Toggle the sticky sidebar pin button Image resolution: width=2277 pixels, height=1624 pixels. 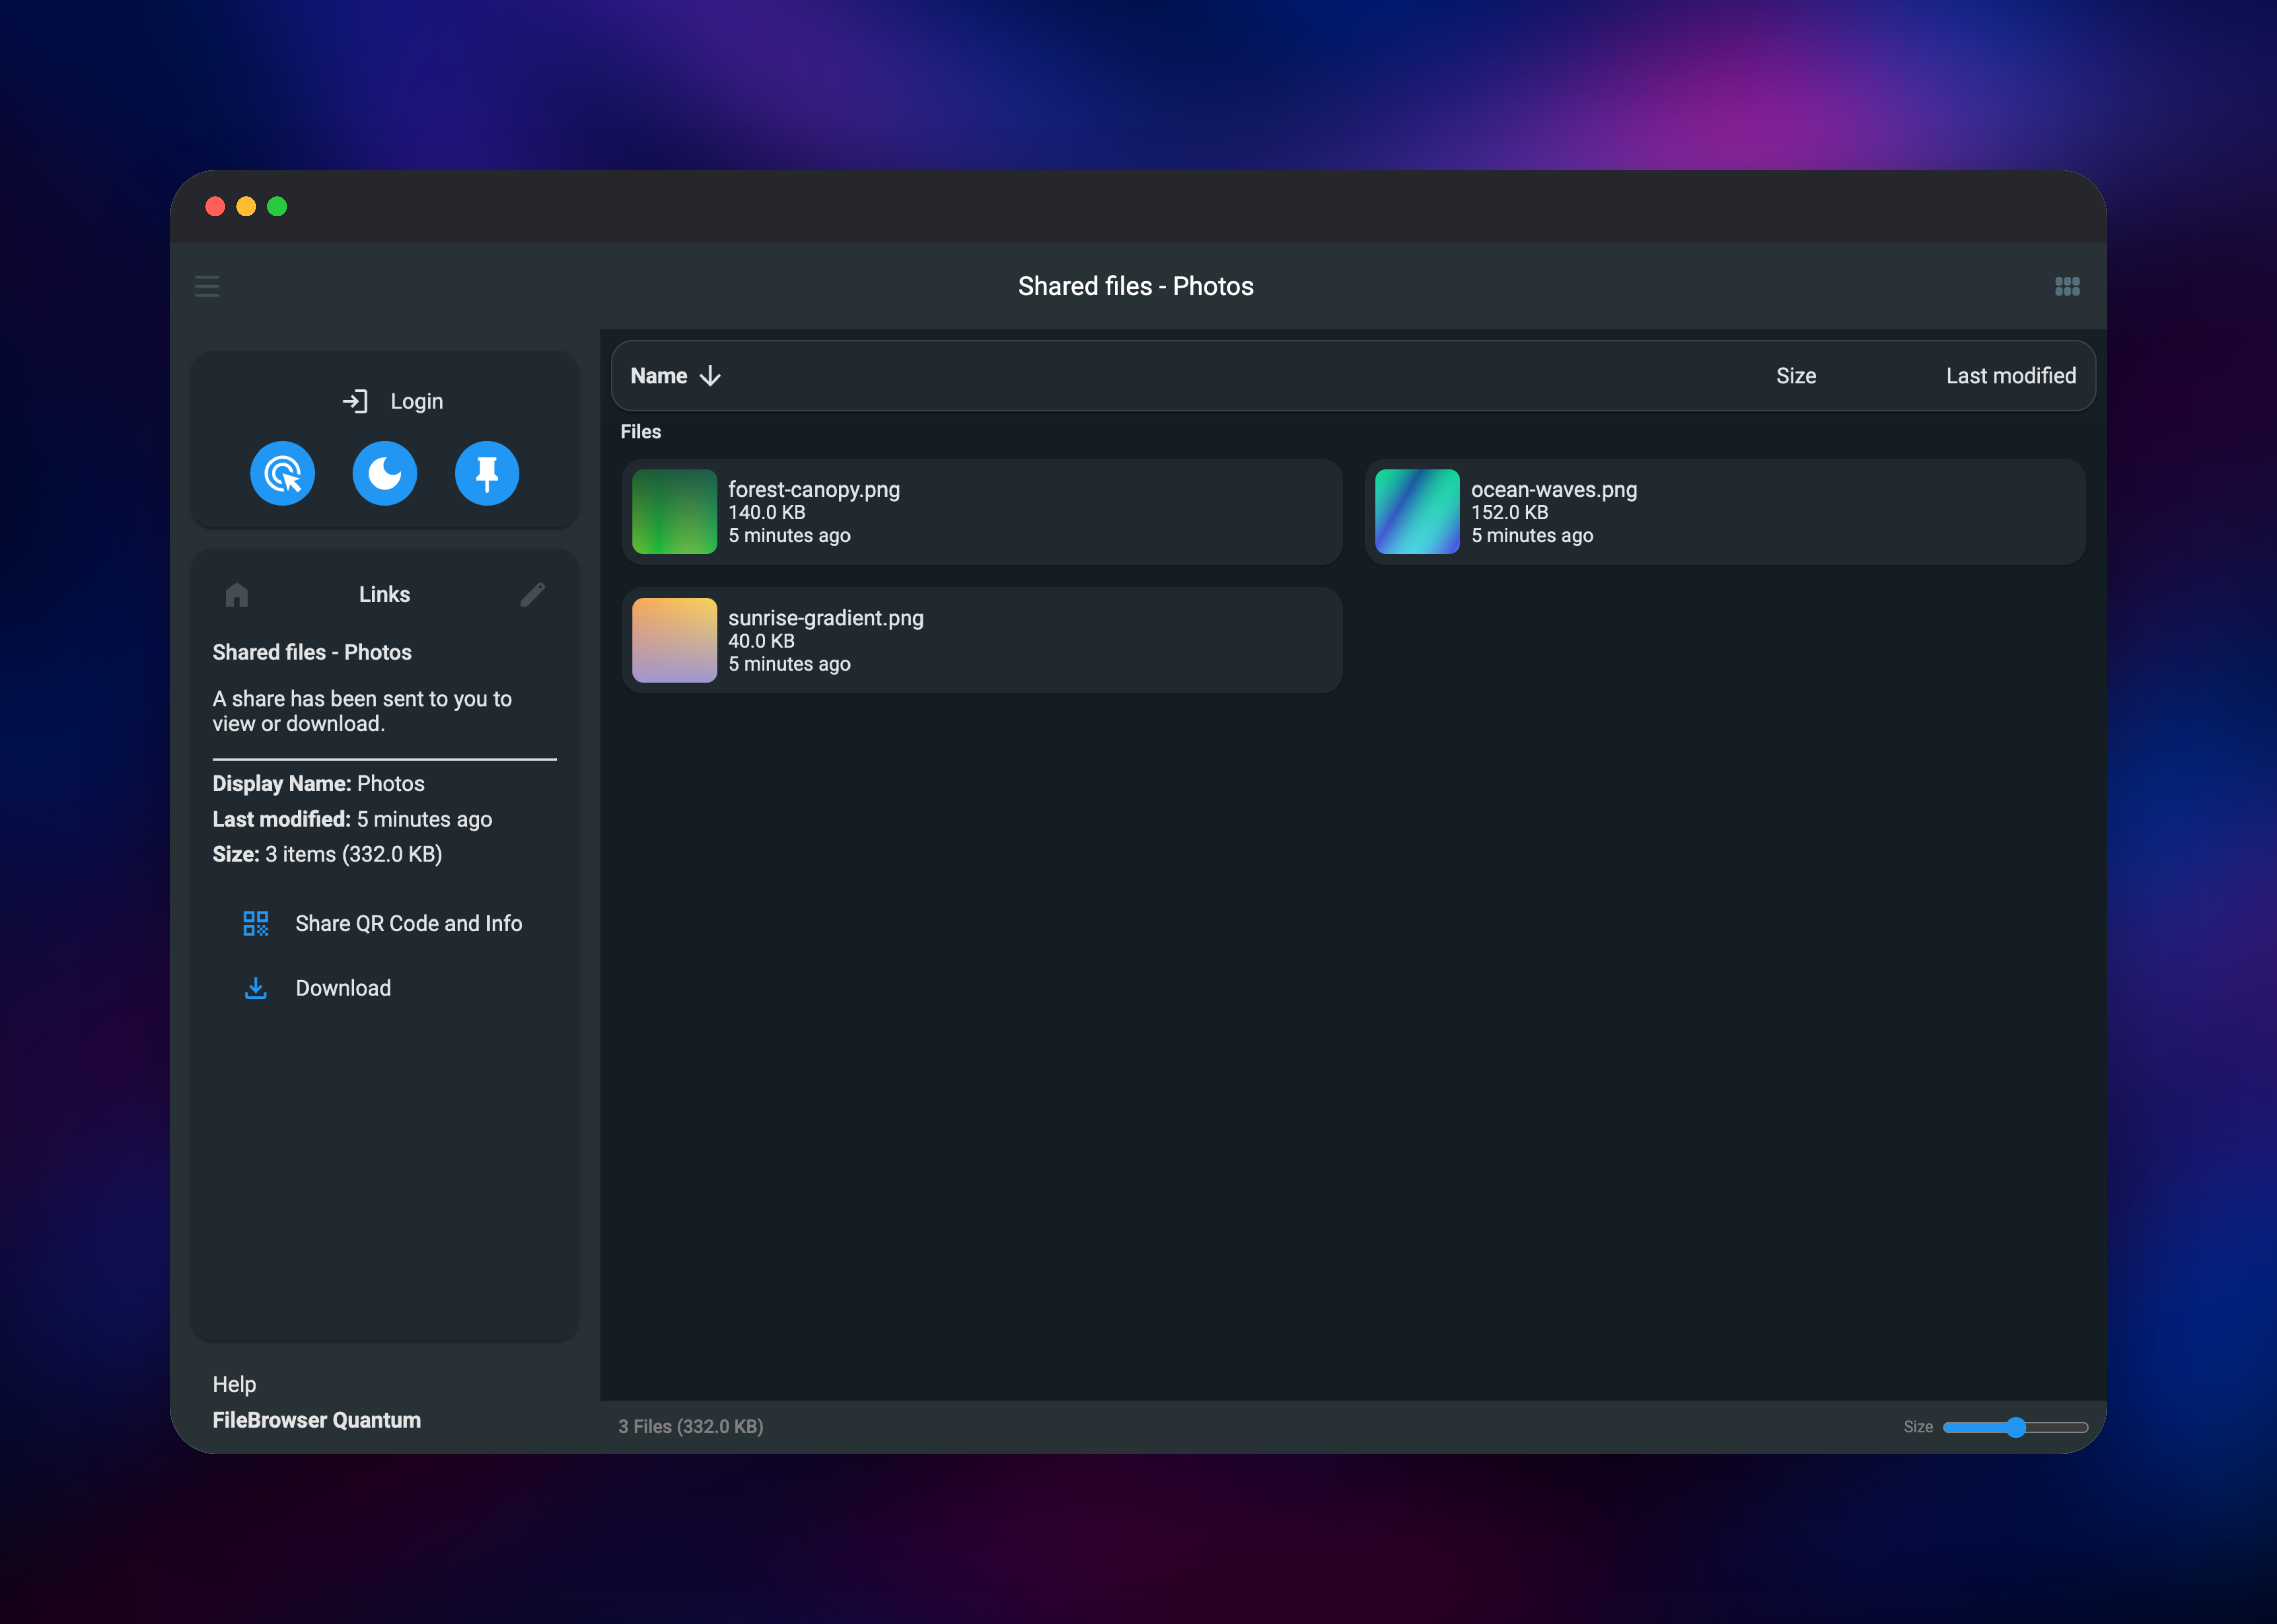[487, 473]
